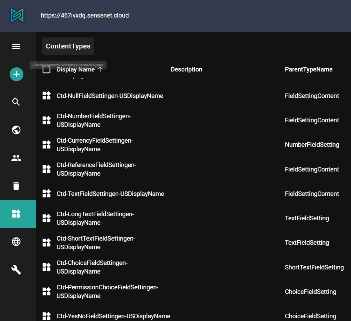The width and height of the screenshot is (351, 321).
Task: Select the Content Types sidebar icon
Action: (18, 213)
